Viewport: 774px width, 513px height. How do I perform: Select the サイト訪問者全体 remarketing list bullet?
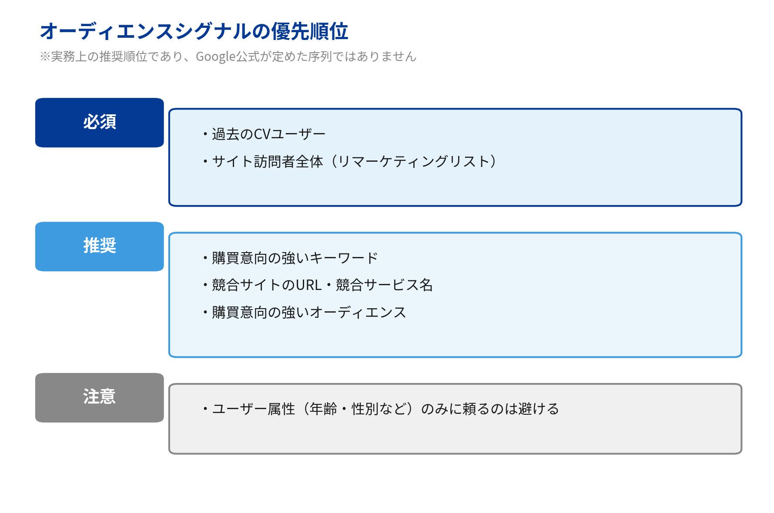click(x=349, y=162)
